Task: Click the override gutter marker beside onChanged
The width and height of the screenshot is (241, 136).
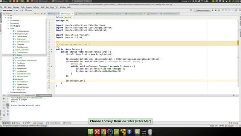Action: [52, 66]
